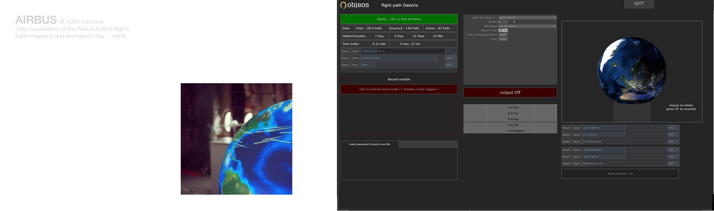Adjust the Day Black Level slider
Screen dimensions: 714x211
[x=624, y=142]
